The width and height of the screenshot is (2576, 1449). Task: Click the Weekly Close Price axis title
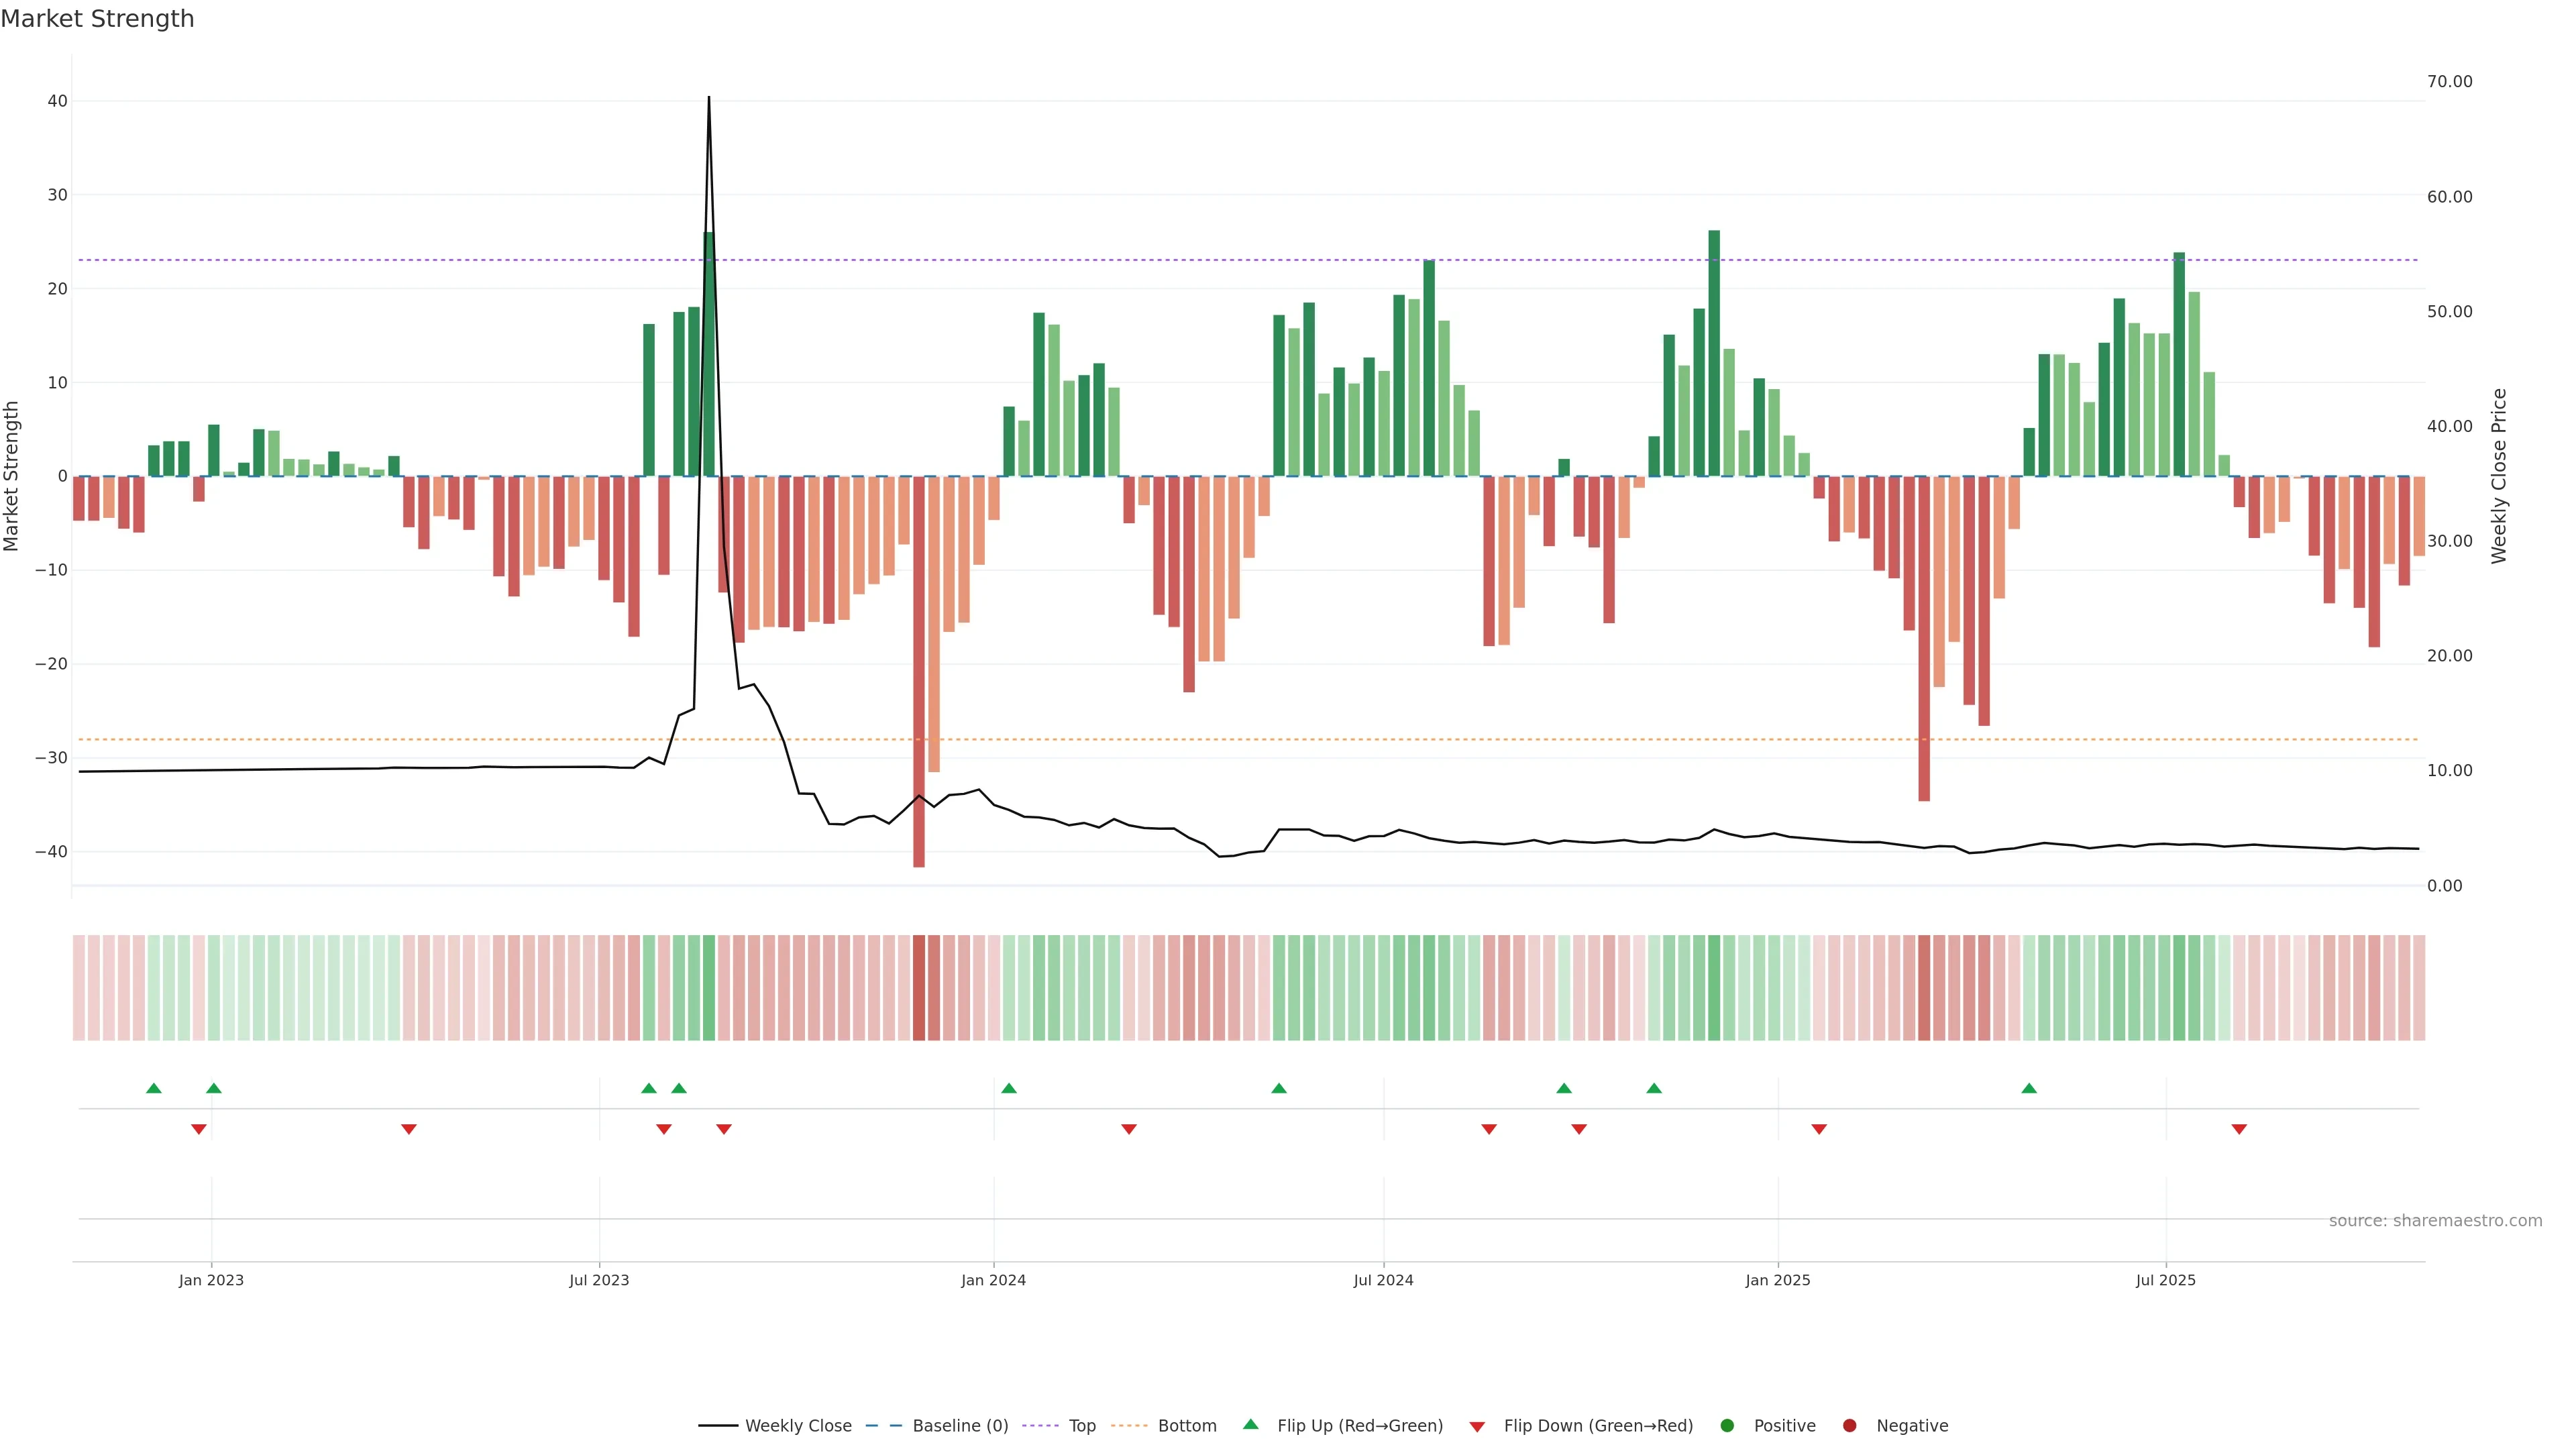(2499, 476)
